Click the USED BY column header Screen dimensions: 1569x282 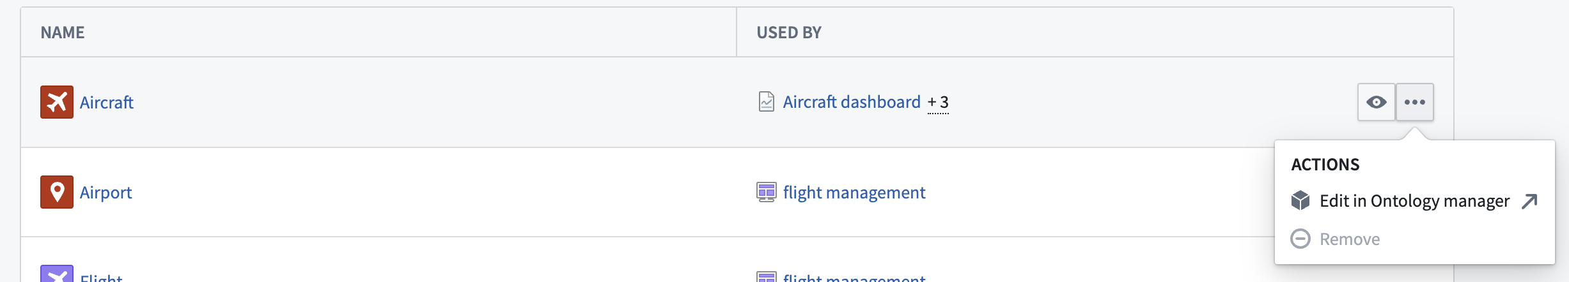point(789,33)
